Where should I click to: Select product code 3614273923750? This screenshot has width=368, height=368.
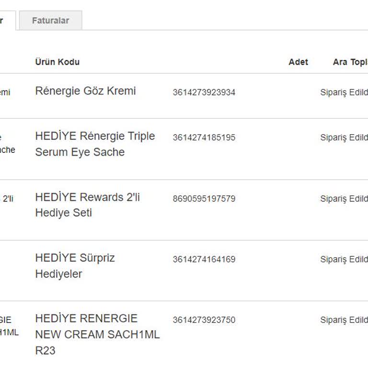204,320
